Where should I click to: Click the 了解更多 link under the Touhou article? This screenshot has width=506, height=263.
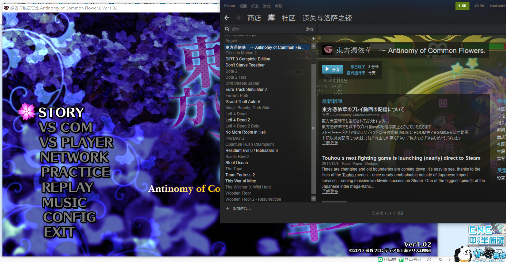(330, 191)
